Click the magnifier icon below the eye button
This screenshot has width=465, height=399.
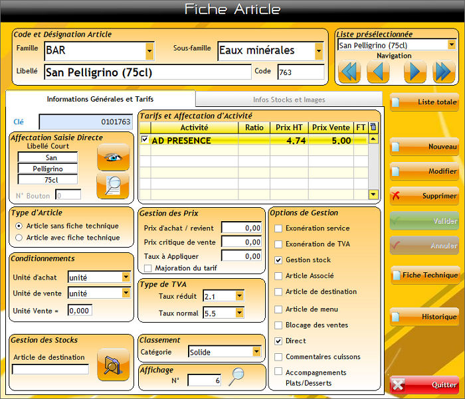(x=113, y=185)
